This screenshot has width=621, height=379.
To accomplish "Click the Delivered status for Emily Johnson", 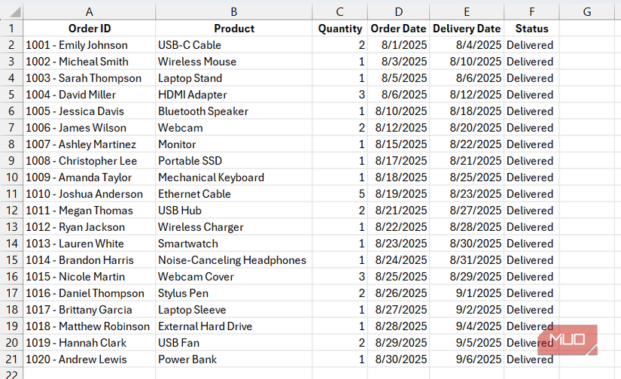I will [x=530, y=45].
